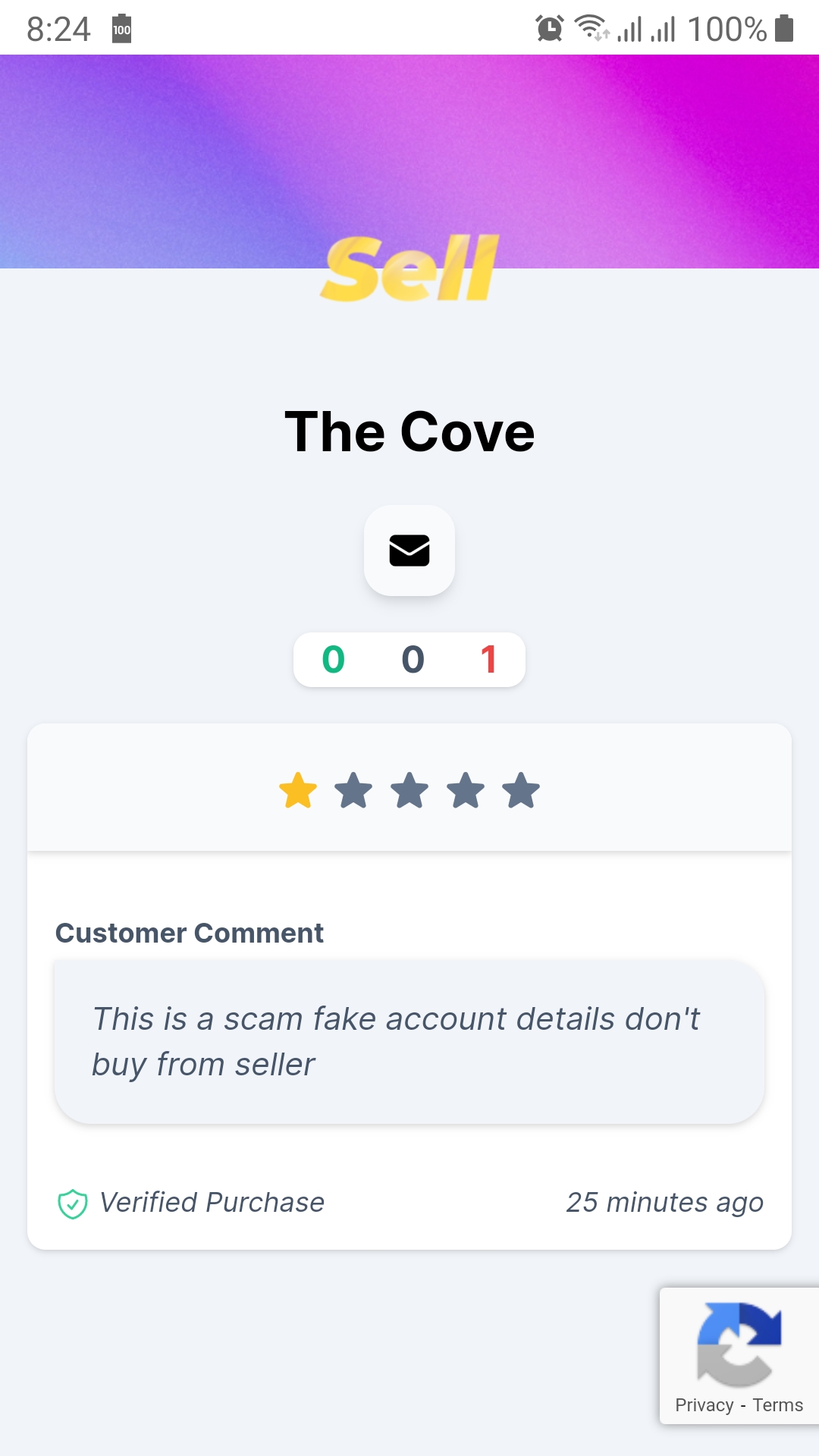Tap the scam review comment text

(395, 1042)
